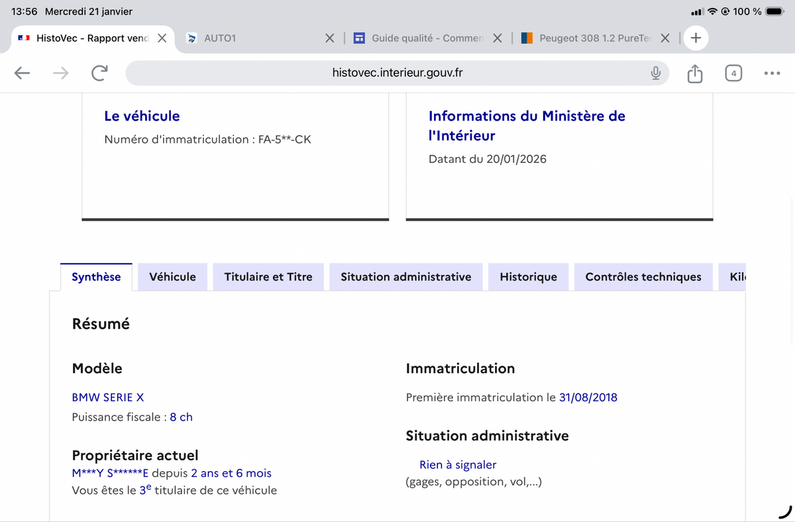Image resolution: width=795 pixels, height=522 pixels.
Task: Switch to the AUTO1 browser tab
Action: 252,38
